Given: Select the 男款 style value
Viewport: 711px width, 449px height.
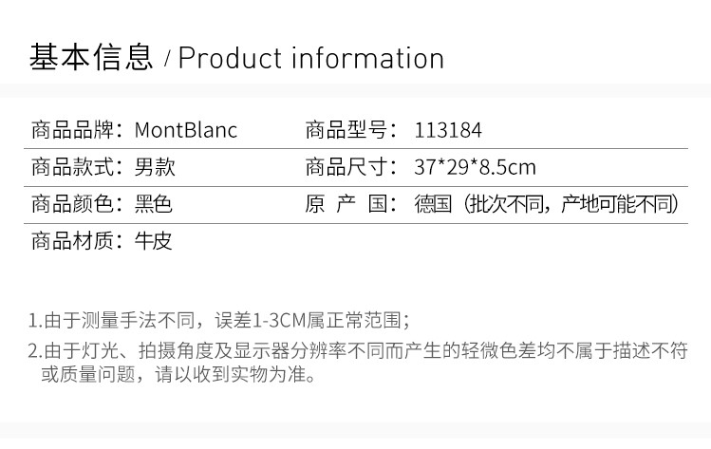Looking at the screenshot, I should pyautogui.click(x=155, y=168).
